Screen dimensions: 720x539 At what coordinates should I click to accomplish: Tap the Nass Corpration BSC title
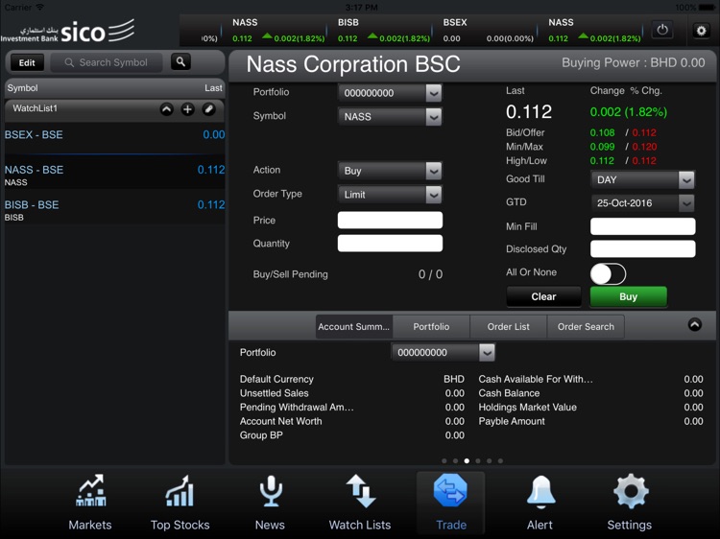[x=353, y=64]
